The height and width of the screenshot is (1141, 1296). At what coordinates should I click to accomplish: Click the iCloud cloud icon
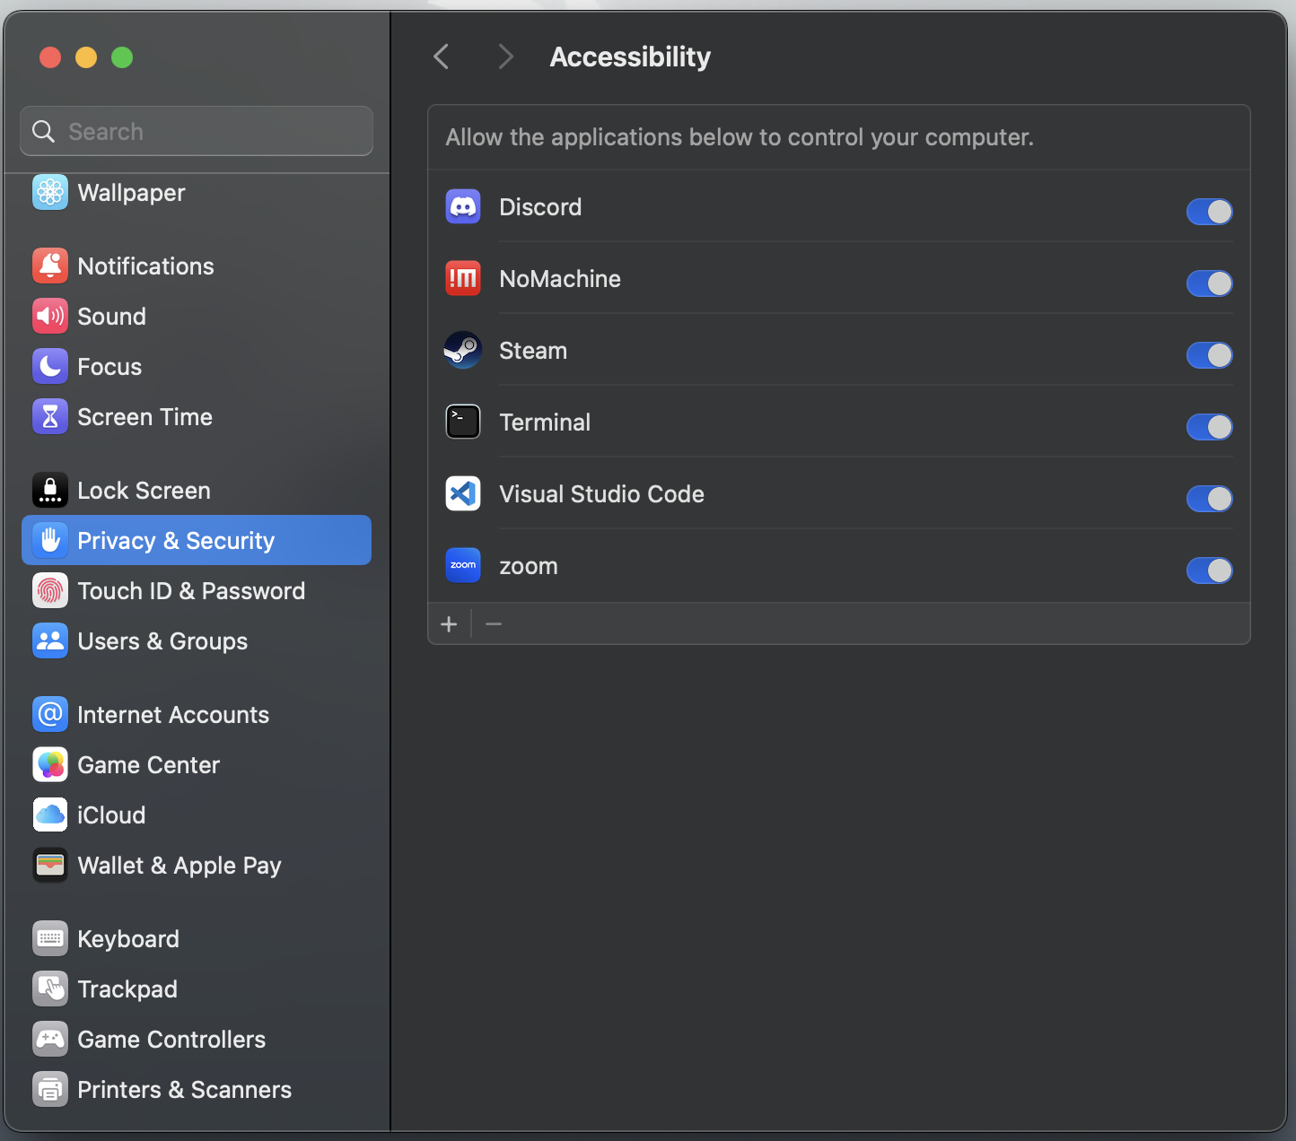50,814
